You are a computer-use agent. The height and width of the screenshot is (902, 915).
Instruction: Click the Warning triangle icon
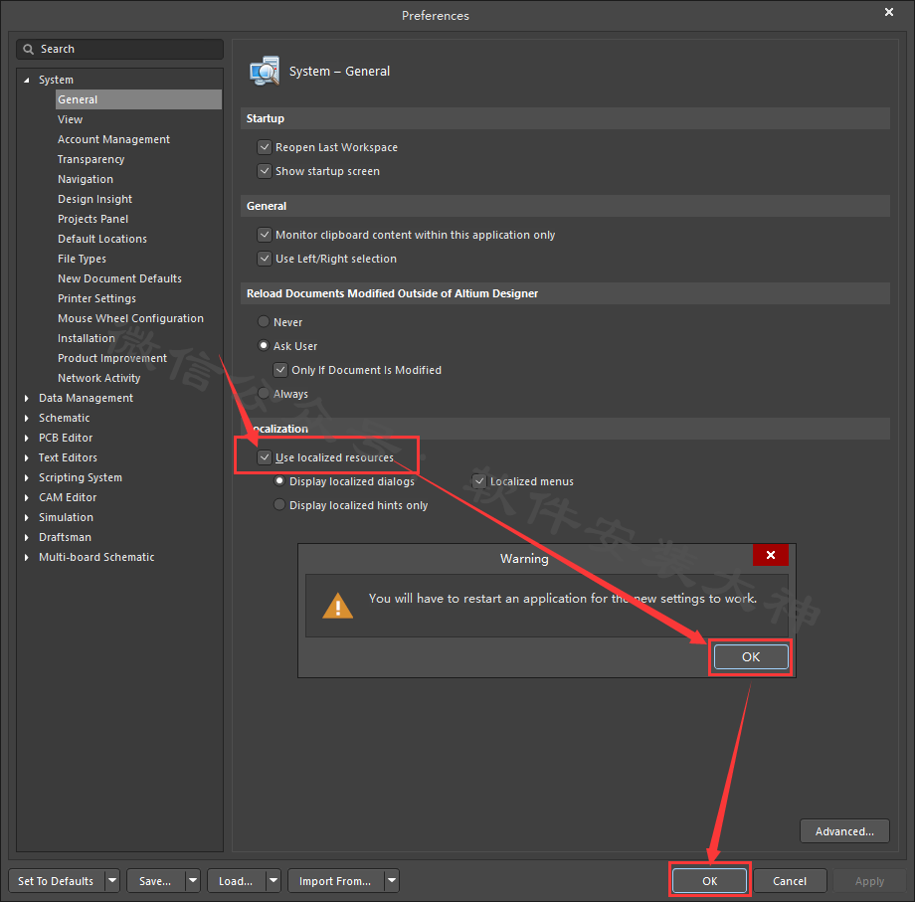337,606
